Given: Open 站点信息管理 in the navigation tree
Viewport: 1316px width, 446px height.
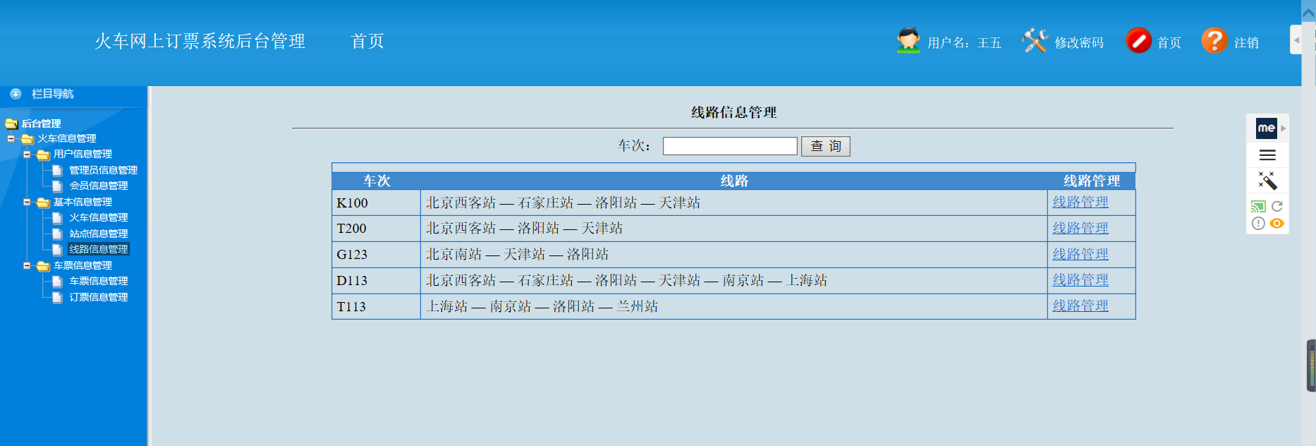Looking at the screenshot, I should tap(99, 234).
